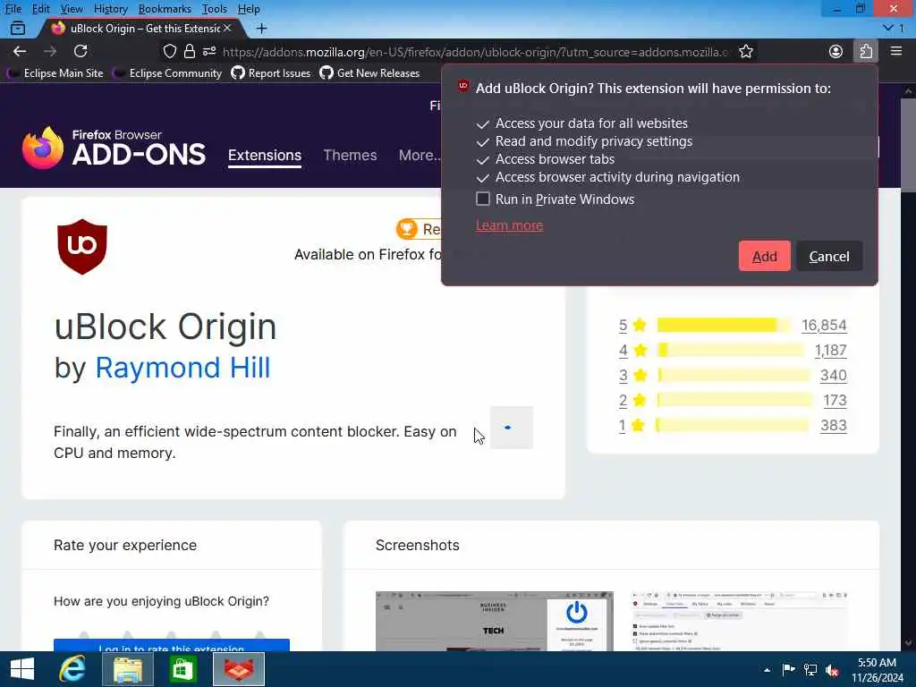The width and height of the screenshot is (916, 687).
Task: Click the taskbar clock and date
Action: coord(877,670)
